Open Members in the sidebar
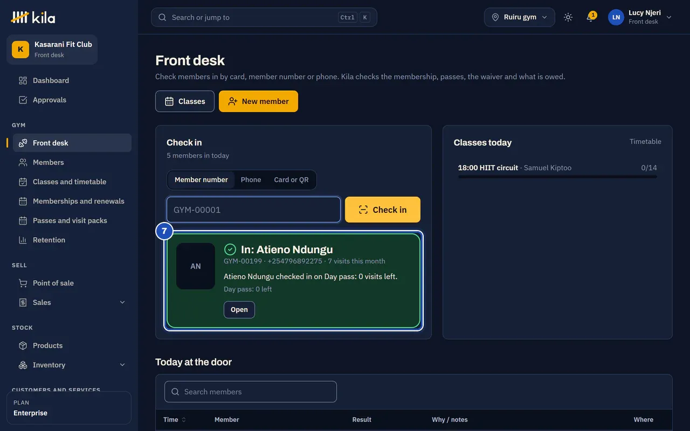 pyautogui.click(x=72, y=162)
